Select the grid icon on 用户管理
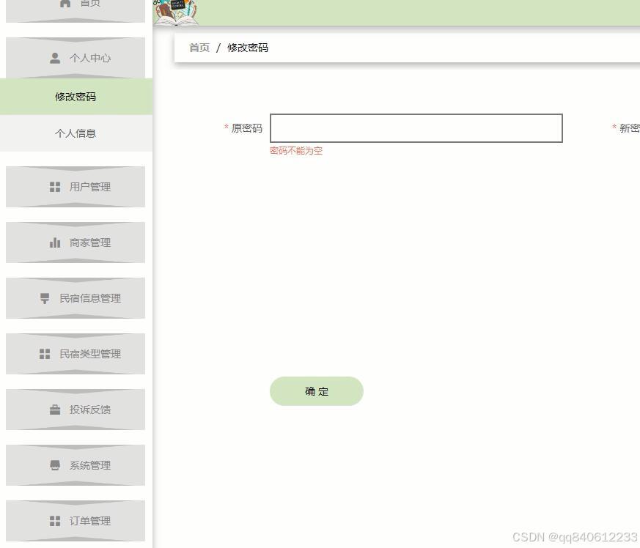This screenshot has height=548, width=640. [54, 186]
